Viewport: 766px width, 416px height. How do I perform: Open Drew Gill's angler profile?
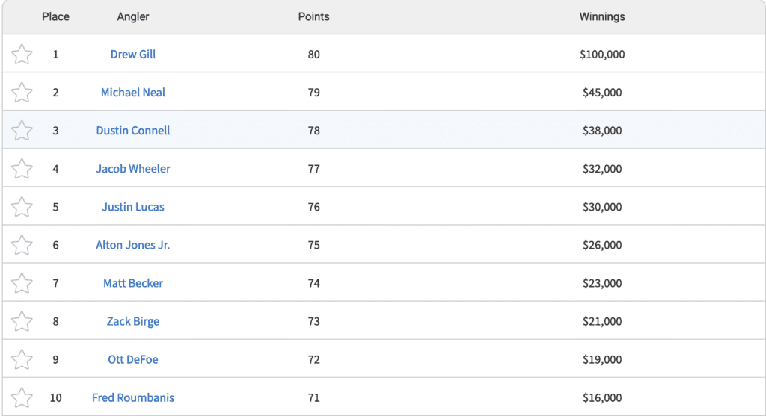pos(133,55)
